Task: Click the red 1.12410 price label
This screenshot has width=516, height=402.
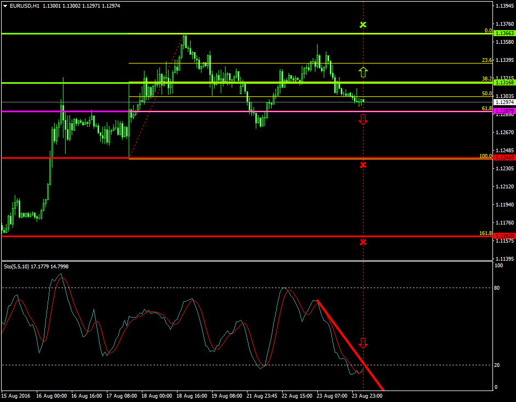Action: [x=504, y=158]
